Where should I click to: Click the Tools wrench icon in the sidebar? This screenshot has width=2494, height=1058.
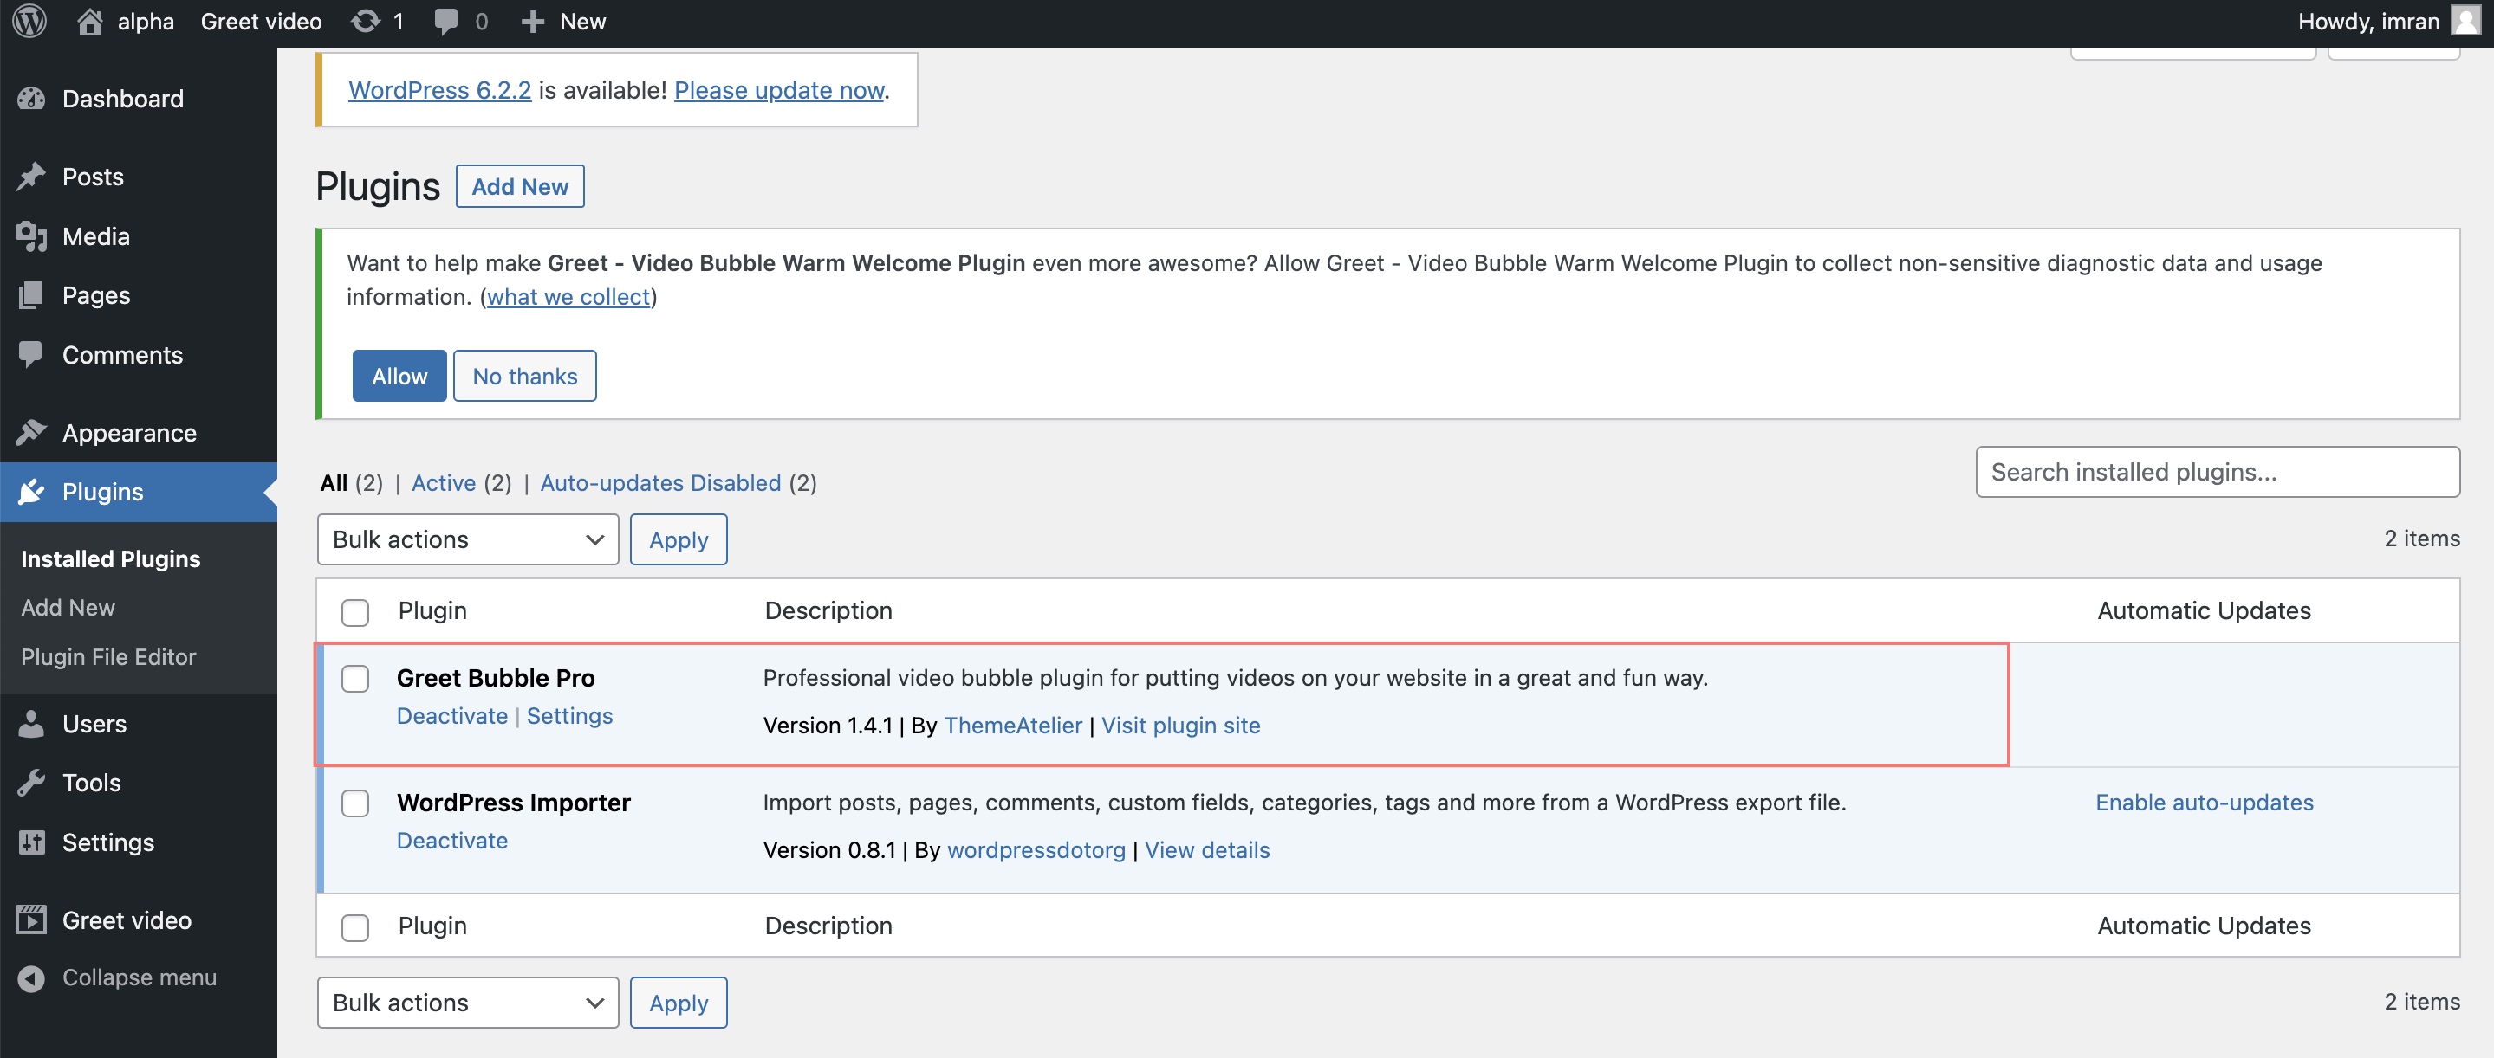[31, 783]
